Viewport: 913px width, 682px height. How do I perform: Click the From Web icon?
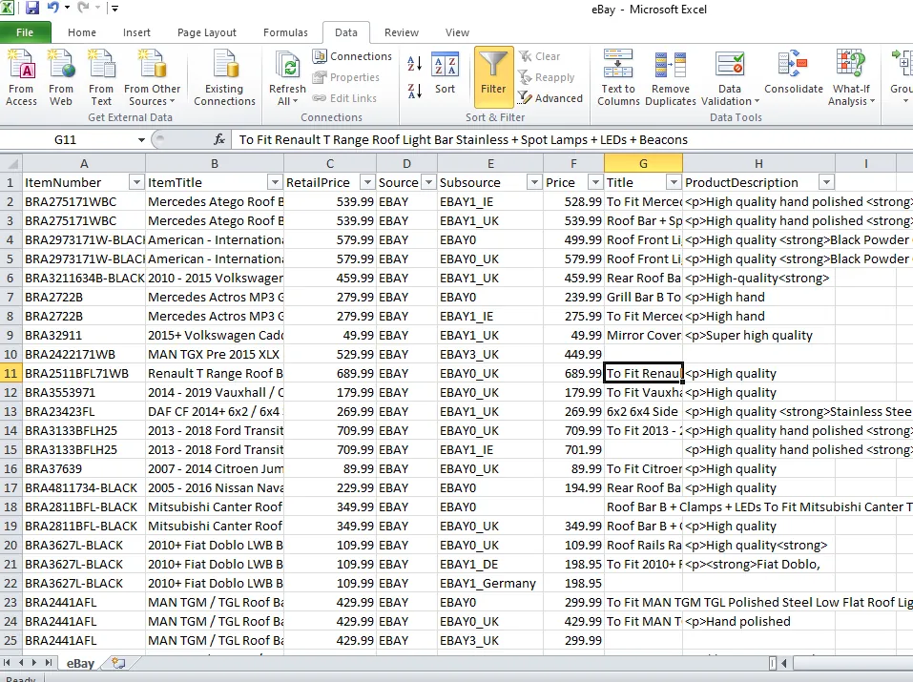pos(60,78)
